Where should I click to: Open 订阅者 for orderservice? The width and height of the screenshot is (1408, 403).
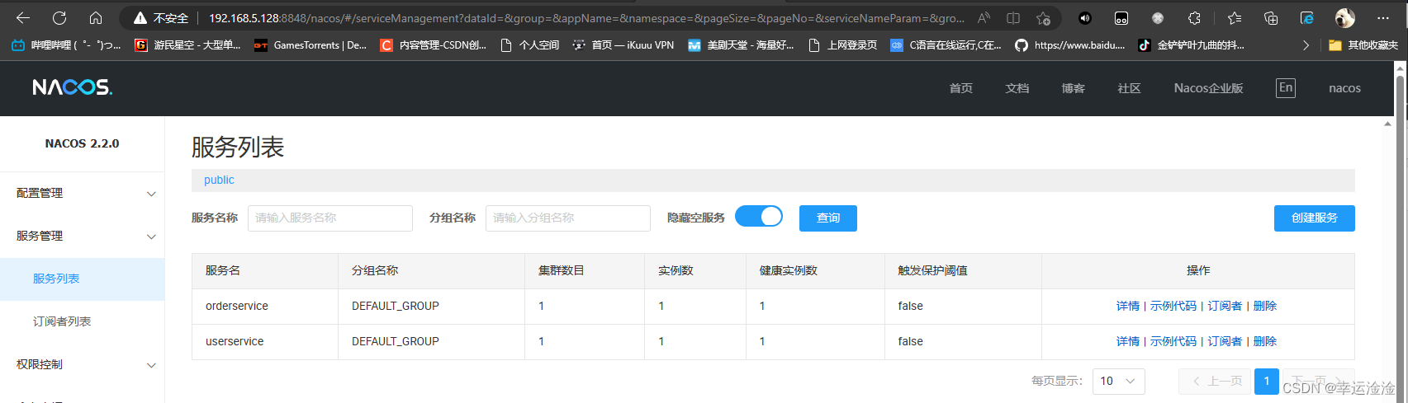(1225, 306)
